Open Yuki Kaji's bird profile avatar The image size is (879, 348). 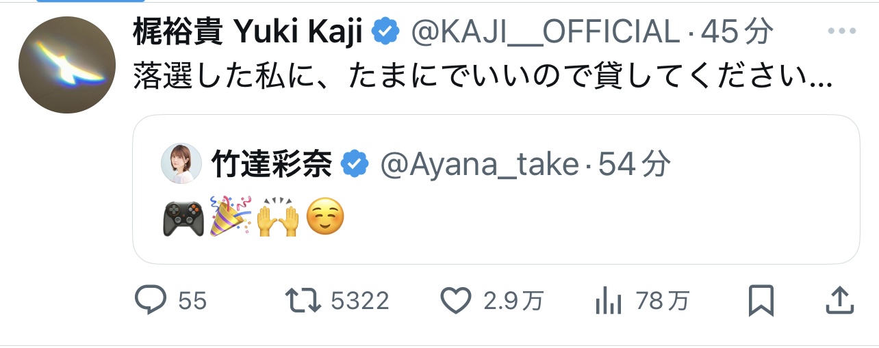pyautogui.click(x=66, y=65)
